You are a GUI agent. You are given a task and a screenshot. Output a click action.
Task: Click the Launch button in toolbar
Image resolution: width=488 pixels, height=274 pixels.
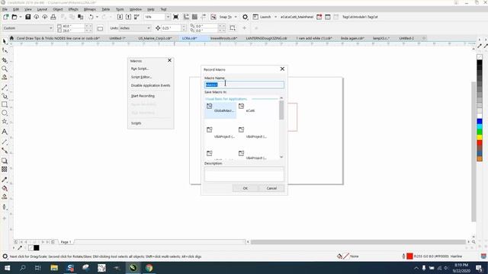point(262,17)
